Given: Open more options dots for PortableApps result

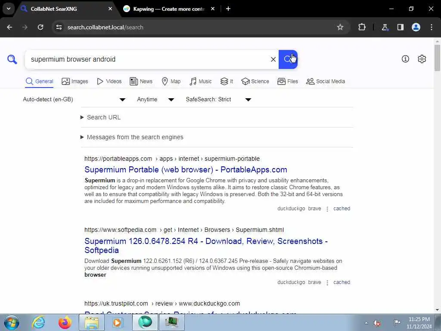Looking at the screenshot, I should tap(327, 209).
